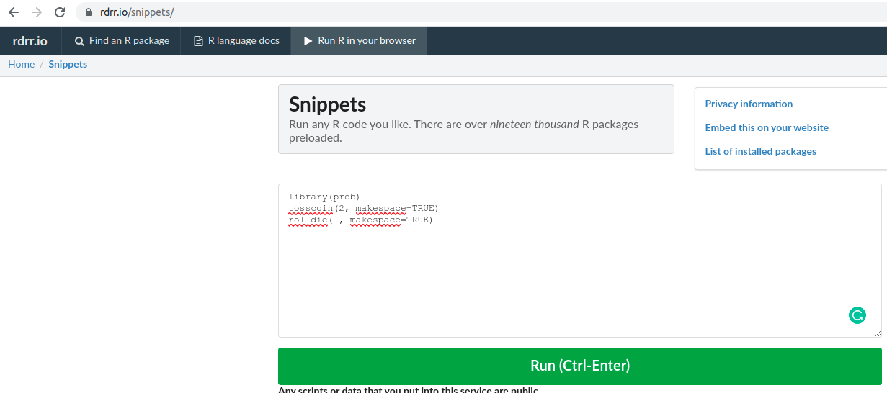
Task: Open the Privacy information link
Action: (x=749, y=104)
